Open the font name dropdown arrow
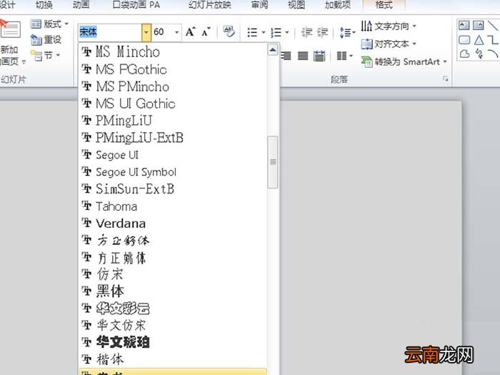The image size is (500, 375). tap(146, 32)
